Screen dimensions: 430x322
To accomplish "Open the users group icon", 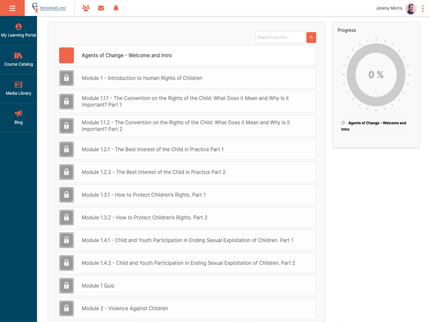I will 86,8.
